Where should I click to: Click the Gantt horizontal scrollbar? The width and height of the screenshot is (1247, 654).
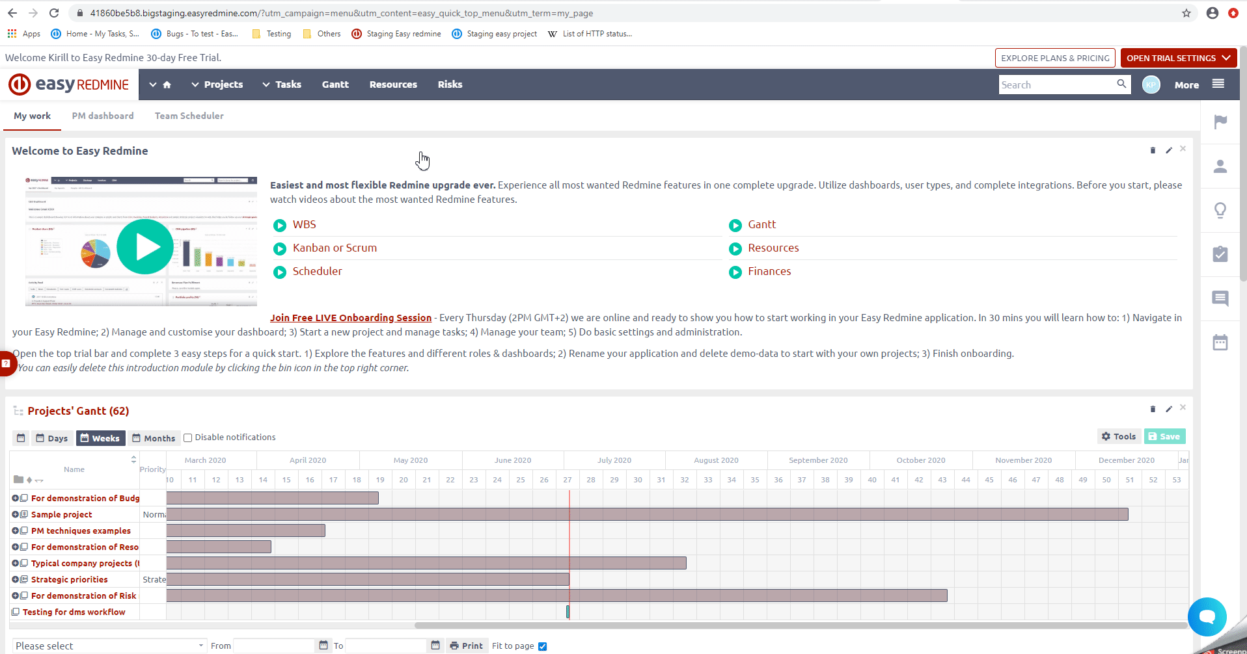point(801,625)
